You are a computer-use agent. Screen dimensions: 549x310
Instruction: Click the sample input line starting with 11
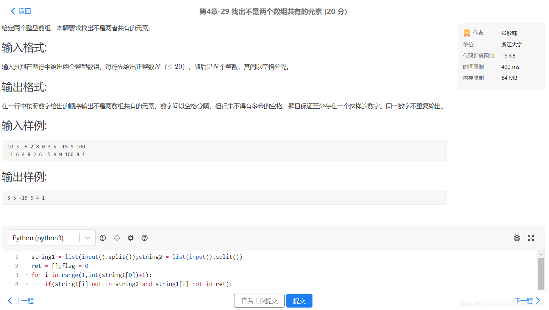(x=46, y=154)
